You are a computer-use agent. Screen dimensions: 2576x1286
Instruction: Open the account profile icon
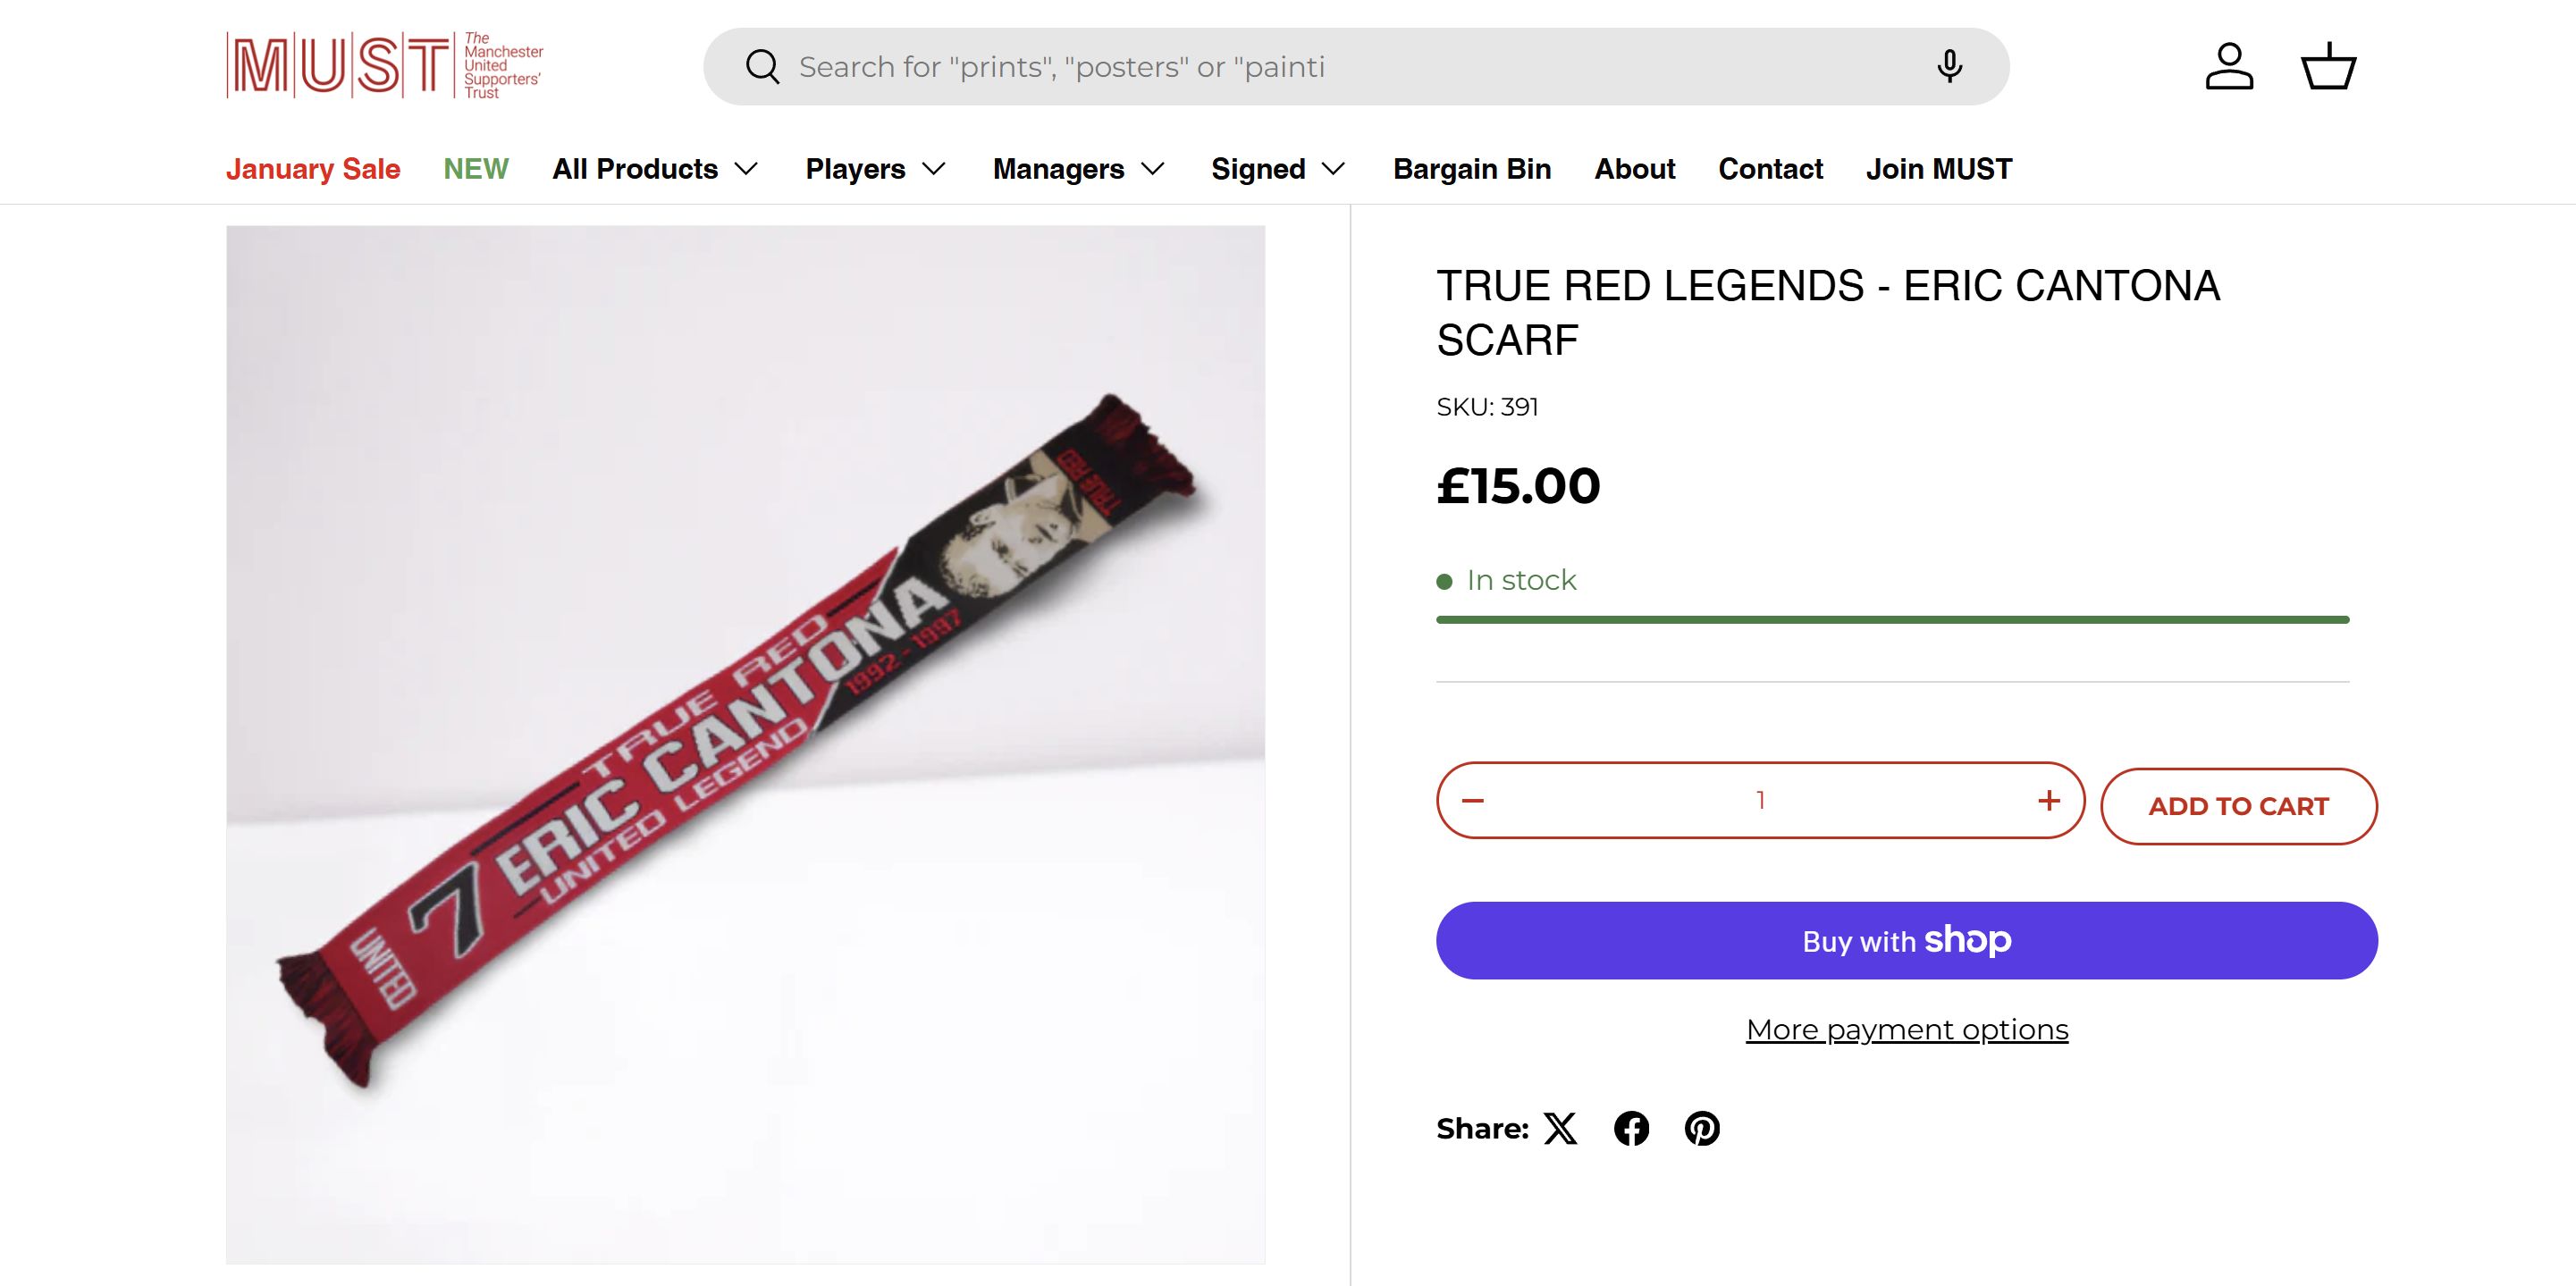click(2229, 67)
